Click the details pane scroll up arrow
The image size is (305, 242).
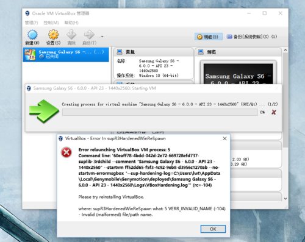point(285,50)
